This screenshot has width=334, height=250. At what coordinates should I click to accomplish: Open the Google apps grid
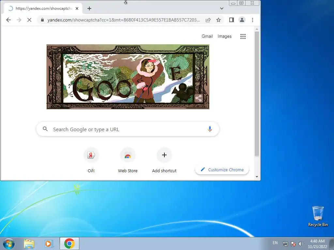(x=243, y=36)
